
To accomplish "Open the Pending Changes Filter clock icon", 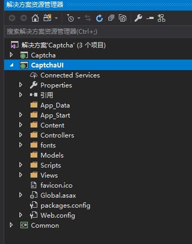I will pos(70,18).
